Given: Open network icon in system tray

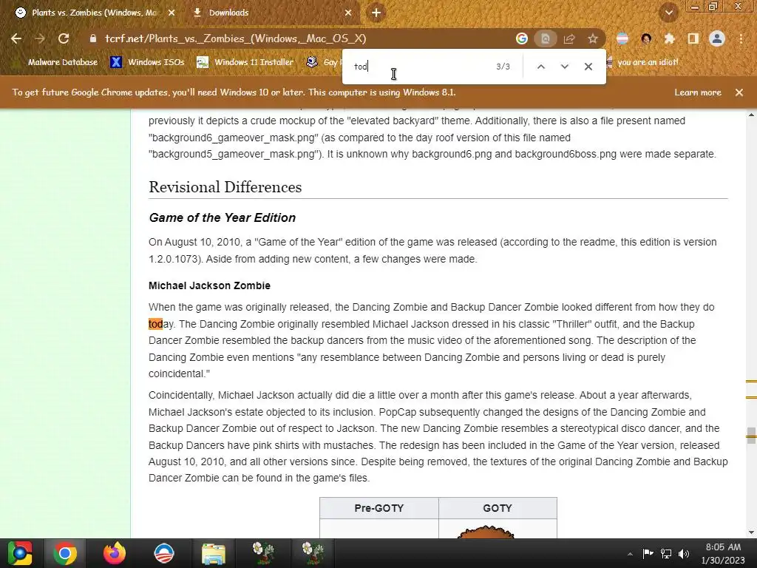Looking at the screenshot, I should click(x=666, y=553).
